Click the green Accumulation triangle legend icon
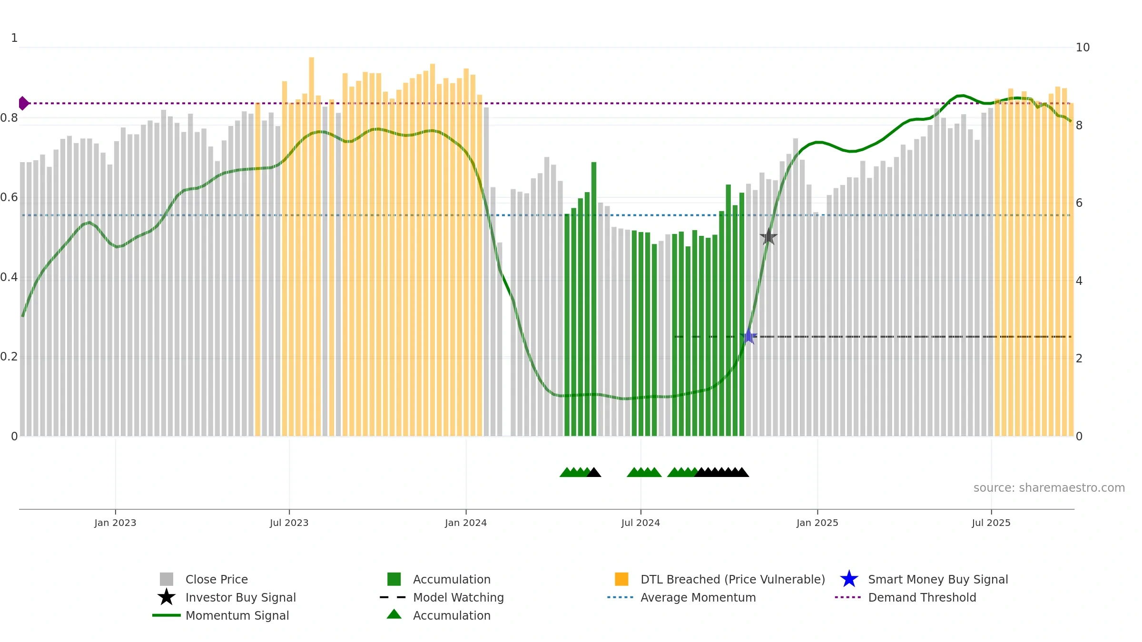The width and height of the screenshot is (1142, 642). 394,614
